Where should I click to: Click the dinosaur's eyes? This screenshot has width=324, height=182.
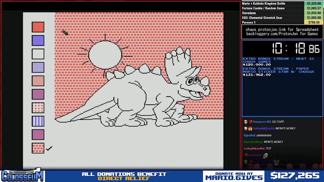coord(192,80)
